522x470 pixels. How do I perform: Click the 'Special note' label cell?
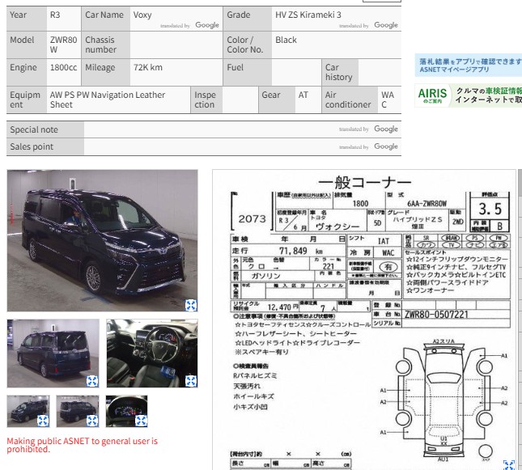tap(45, 129)
